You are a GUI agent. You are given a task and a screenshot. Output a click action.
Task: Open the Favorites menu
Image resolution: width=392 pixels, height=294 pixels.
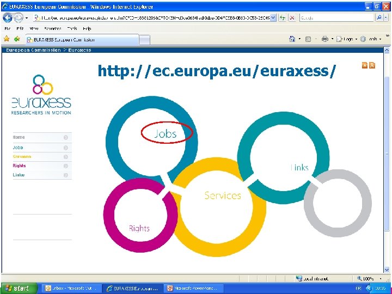(x=52, y=28)
